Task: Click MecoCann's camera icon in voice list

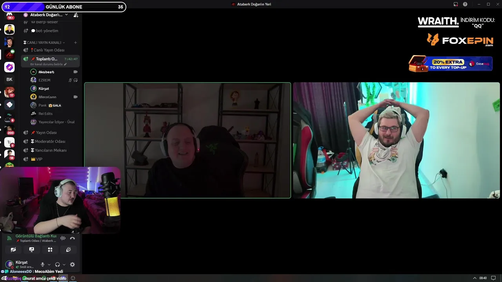Action: [75, 97]
